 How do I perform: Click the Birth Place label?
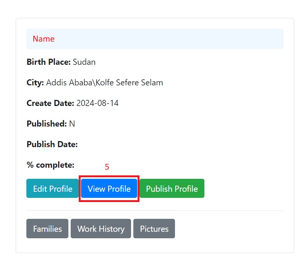(x=49, y=62)
